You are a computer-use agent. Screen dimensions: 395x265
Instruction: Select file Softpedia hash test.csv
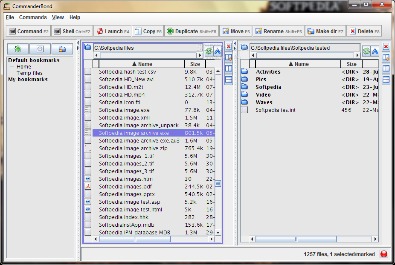(128, 71)
